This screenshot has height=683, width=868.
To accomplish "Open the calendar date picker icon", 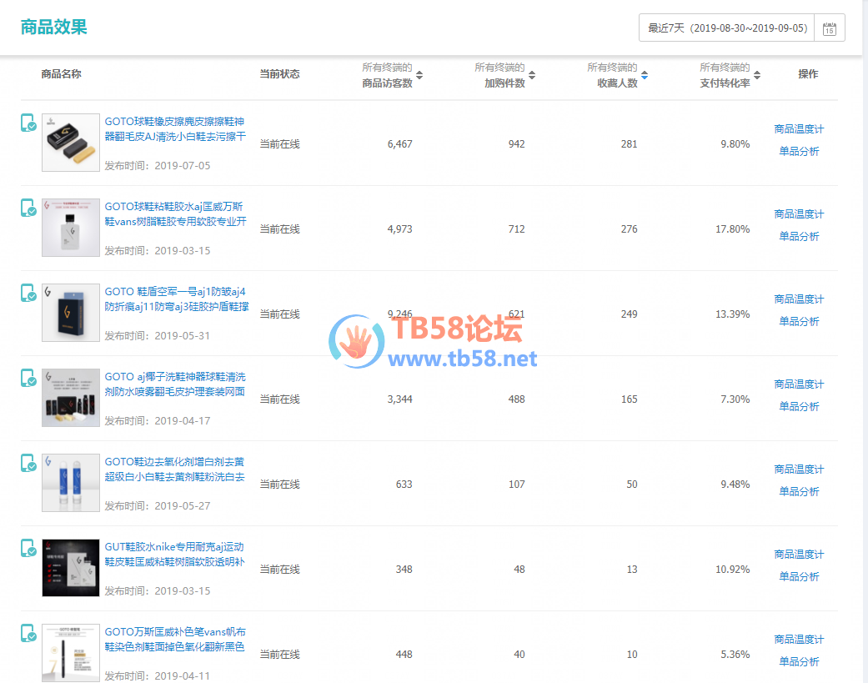I will tap(830, 28).
